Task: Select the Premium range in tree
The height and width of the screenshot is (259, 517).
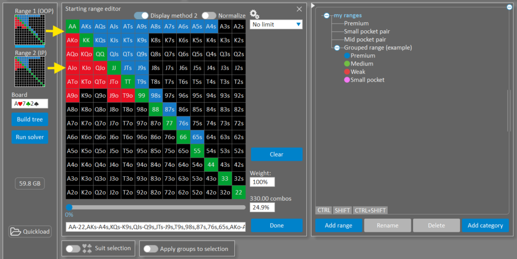Action: [356, 23]
